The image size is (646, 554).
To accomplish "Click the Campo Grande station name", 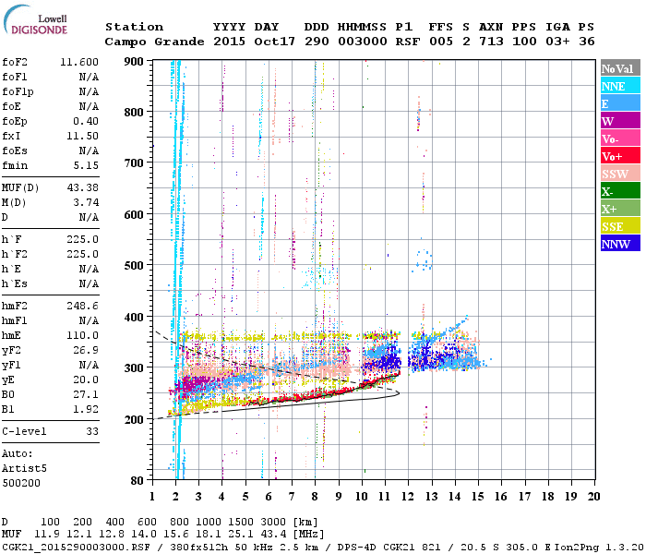I will pyautogui.click(x=154, y=42).
